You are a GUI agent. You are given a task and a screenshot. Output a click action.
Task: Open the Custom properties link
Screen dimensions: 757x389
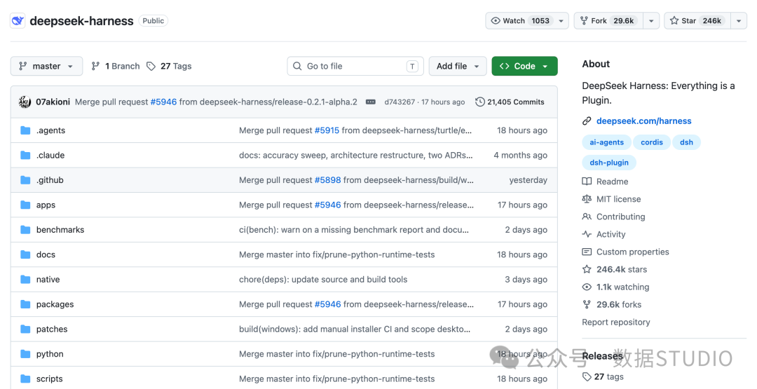[x=632, y=252]
